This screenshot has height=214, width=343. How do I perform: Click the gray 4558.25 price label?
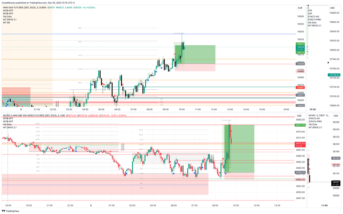[300, 172]
